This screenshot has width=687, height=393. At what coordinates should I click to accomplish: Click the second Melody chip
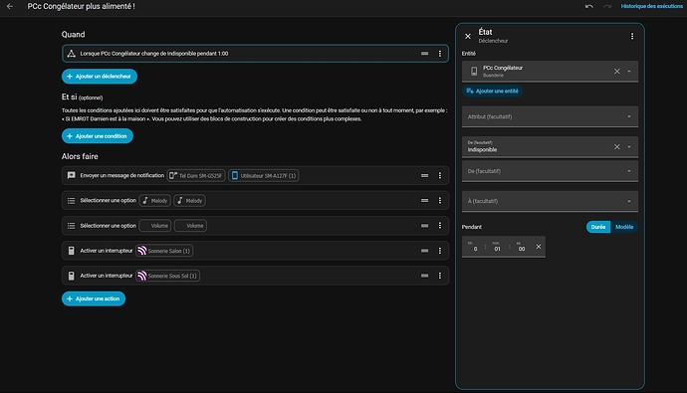190,200
